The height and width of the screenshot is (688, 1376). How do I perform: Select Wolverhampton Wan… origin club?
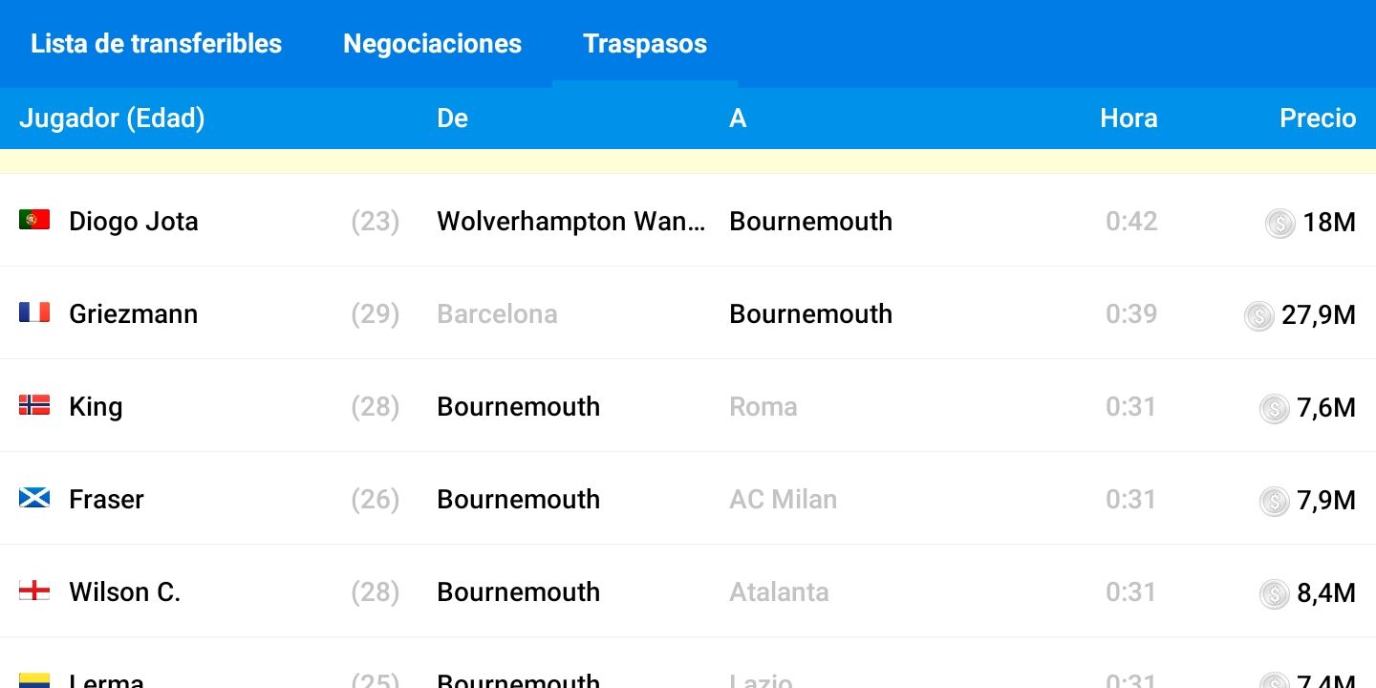click(571, 222)
